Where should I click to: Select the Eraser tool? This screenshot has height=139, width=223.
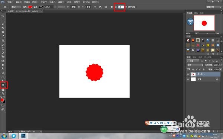3,57
